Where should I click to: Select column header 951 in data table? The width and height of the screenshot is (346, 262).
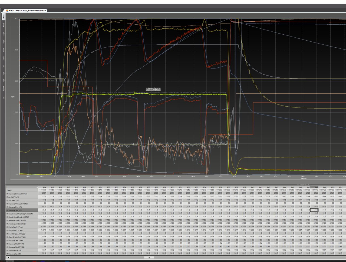coord(339,187)
